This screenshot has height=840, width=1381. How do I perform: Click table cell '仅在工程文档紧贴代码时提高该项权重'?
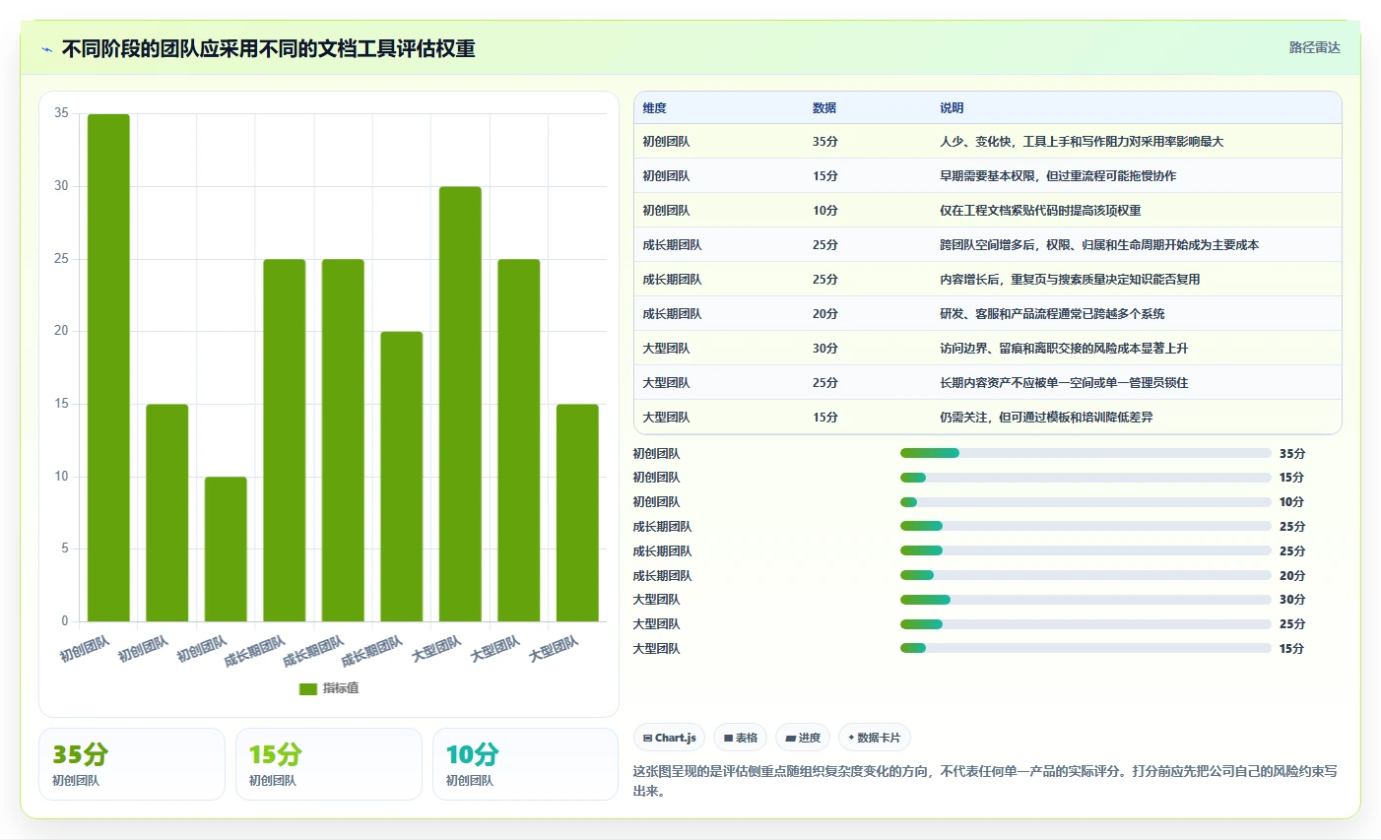[1040, 211]
